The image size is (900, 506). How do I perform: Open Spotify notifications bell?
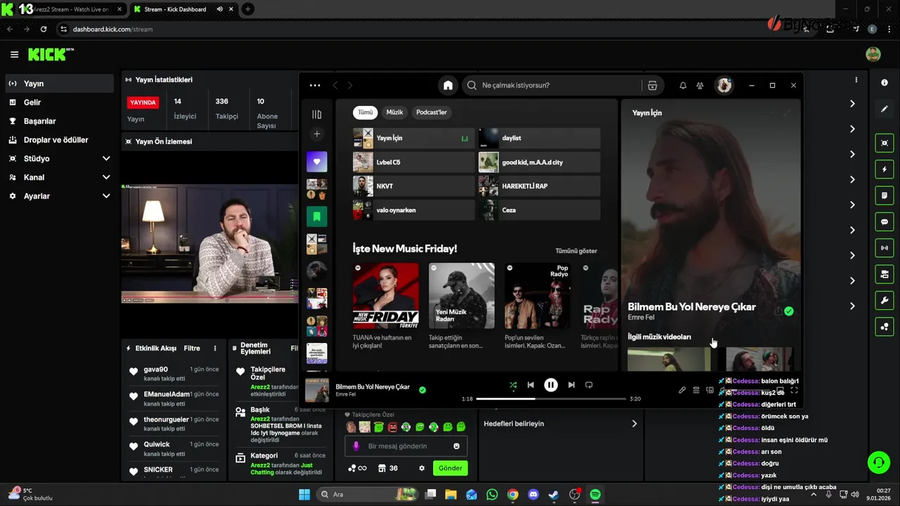point(683,85)
